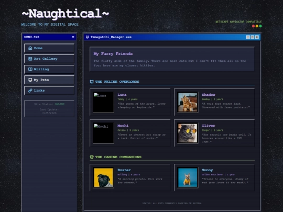The height and width of the screenshot is (212, 283).
Task: Select the My Pets menu item
Action: click(49, 80)
